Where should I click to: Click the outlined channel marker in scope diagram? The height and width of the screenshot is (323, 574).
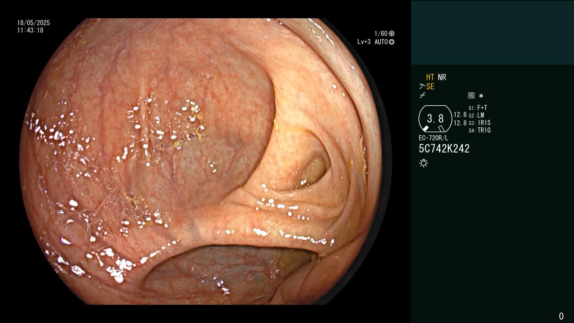(x=442, y=129)
